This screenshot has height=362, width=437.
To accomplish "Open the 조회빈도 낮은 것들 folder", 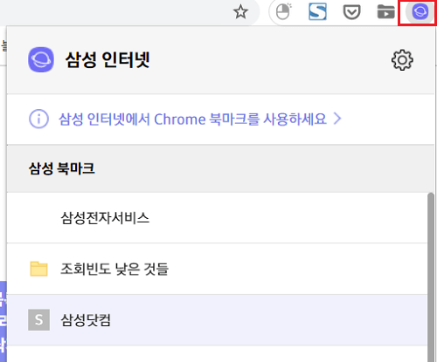I will pyautogui.click(x=217, y=269).
